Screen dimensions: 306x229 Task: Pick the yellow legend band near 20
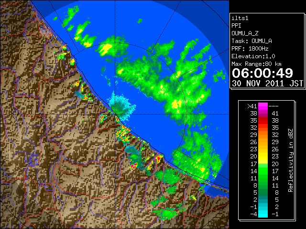point(263,156)
